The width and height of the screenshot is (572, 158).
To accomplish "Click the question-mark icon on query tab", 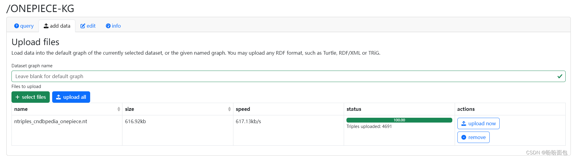I will pos(17,26).
